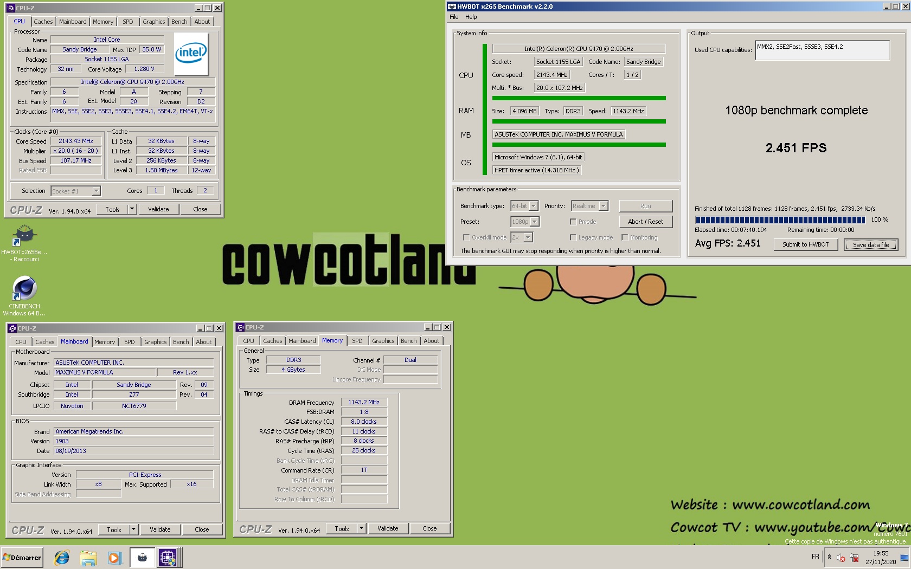Viewport: 911px width, 569px height.
Task: Click the network disconnected tray icon
Action: click(854, 558)
